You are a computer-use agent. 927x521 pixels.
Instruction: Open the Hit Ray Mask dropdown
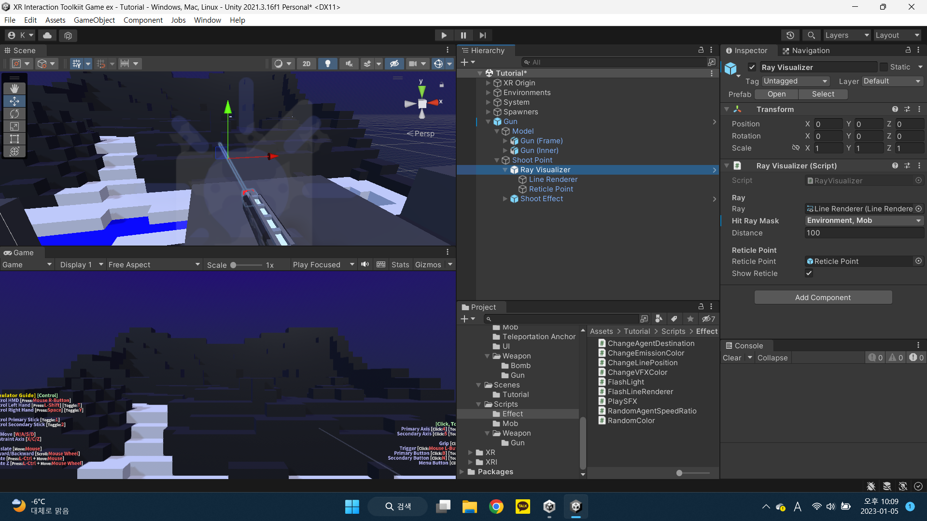click(864, 220)
